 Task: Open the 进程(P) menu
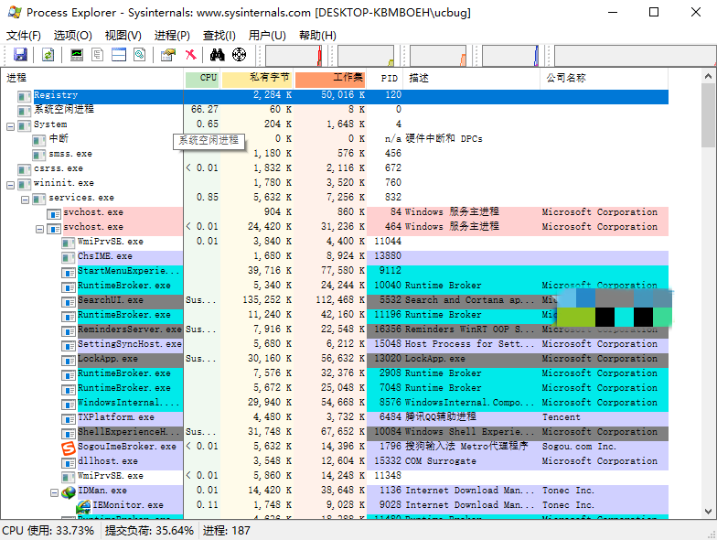pyautogui.click(x=172, y=35)
